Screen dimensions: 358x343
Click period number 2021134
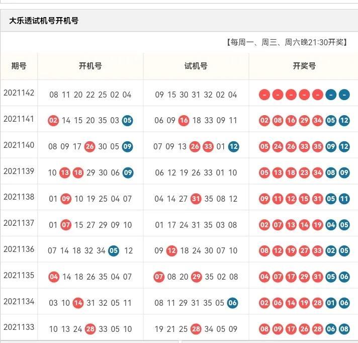(x=19, y=301)
